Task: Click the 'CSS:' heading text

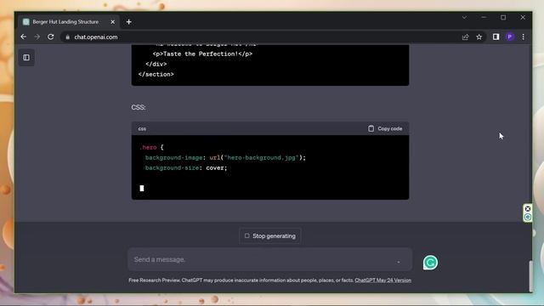Action: (139, 107)
